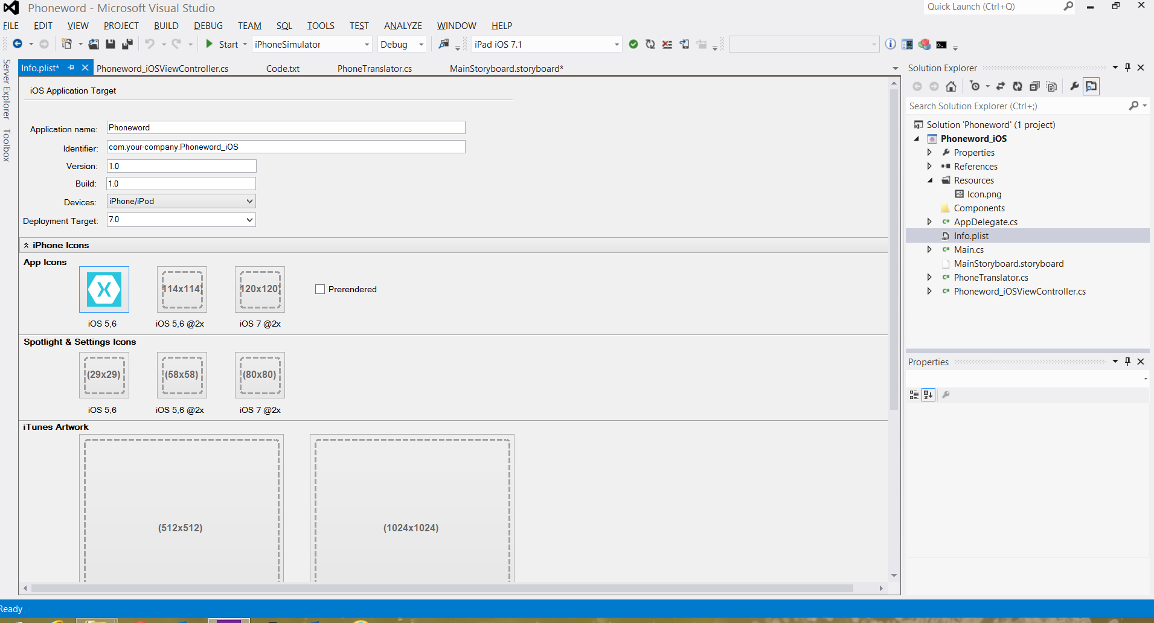The image size is (1154, 623).
Task: Toggle auto-hide pin on Solution Explorer
Action: (1127, 68)
